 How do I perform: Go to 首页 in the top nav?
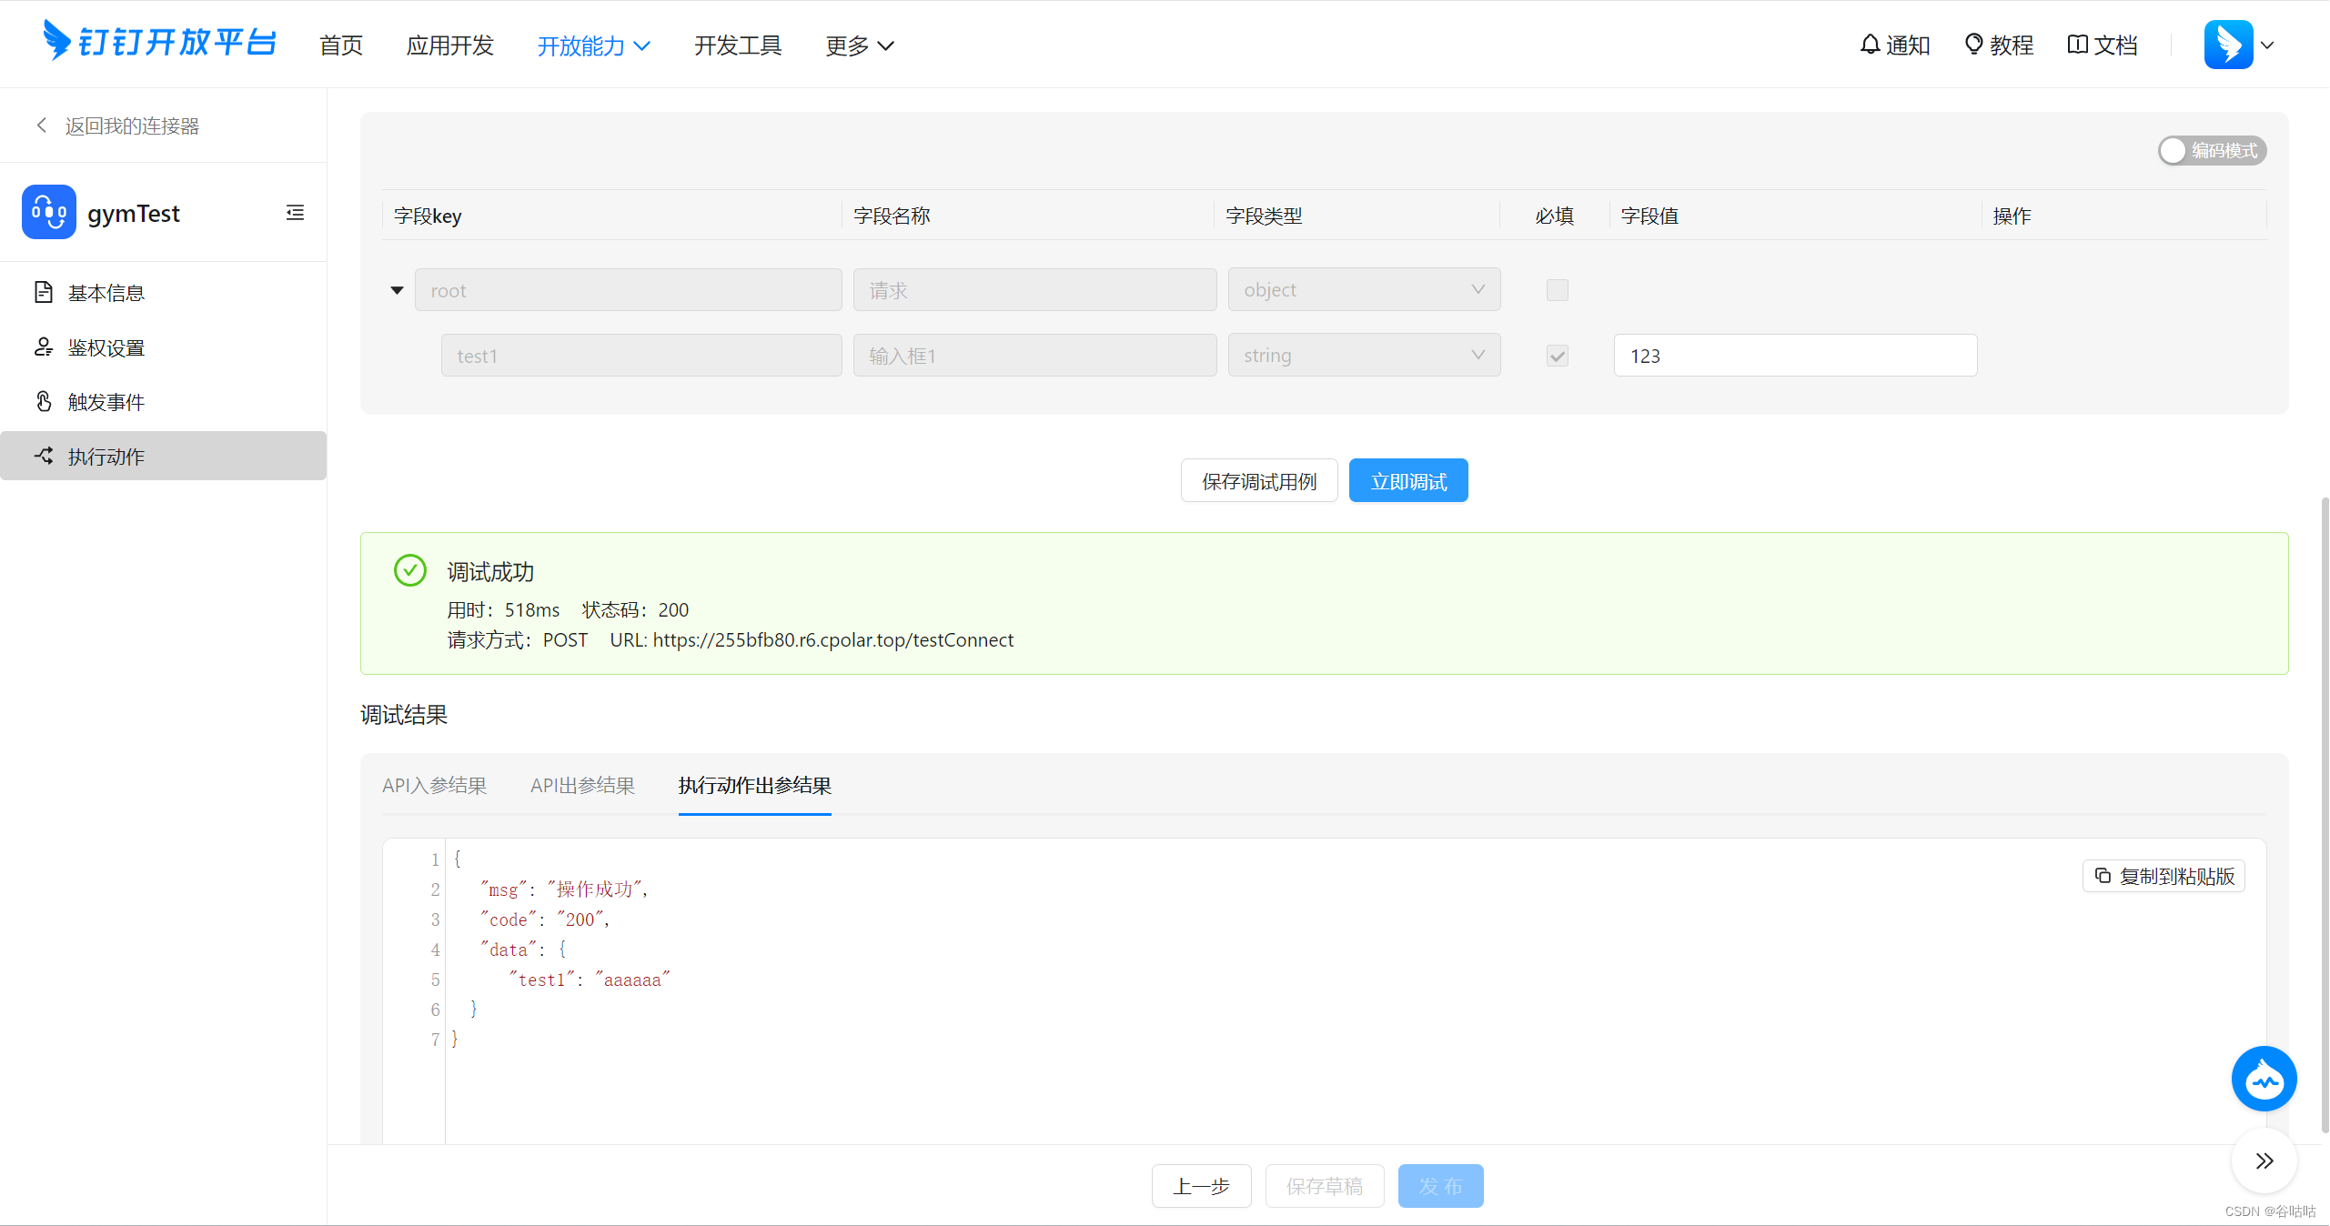pyautogui.click(x=341, y=45)
